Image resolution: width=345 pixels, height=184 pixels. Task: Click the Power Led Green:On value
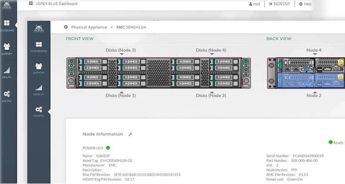(295, 179)
